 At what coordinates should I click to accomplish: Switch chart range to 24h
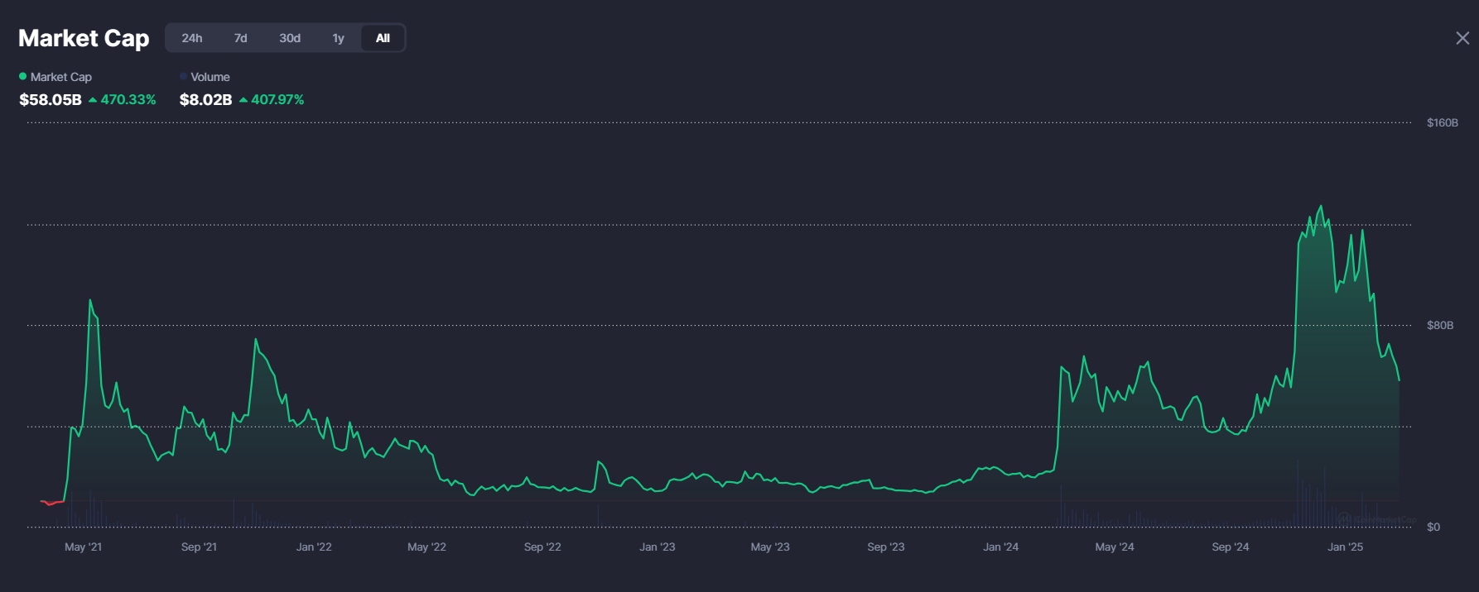click(x=192, y=38)
